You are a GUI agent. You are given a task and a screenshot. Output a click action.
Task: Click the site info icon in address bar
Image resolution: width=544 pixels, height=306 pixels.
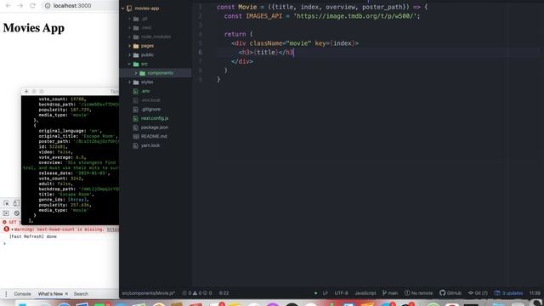[48, 6]
